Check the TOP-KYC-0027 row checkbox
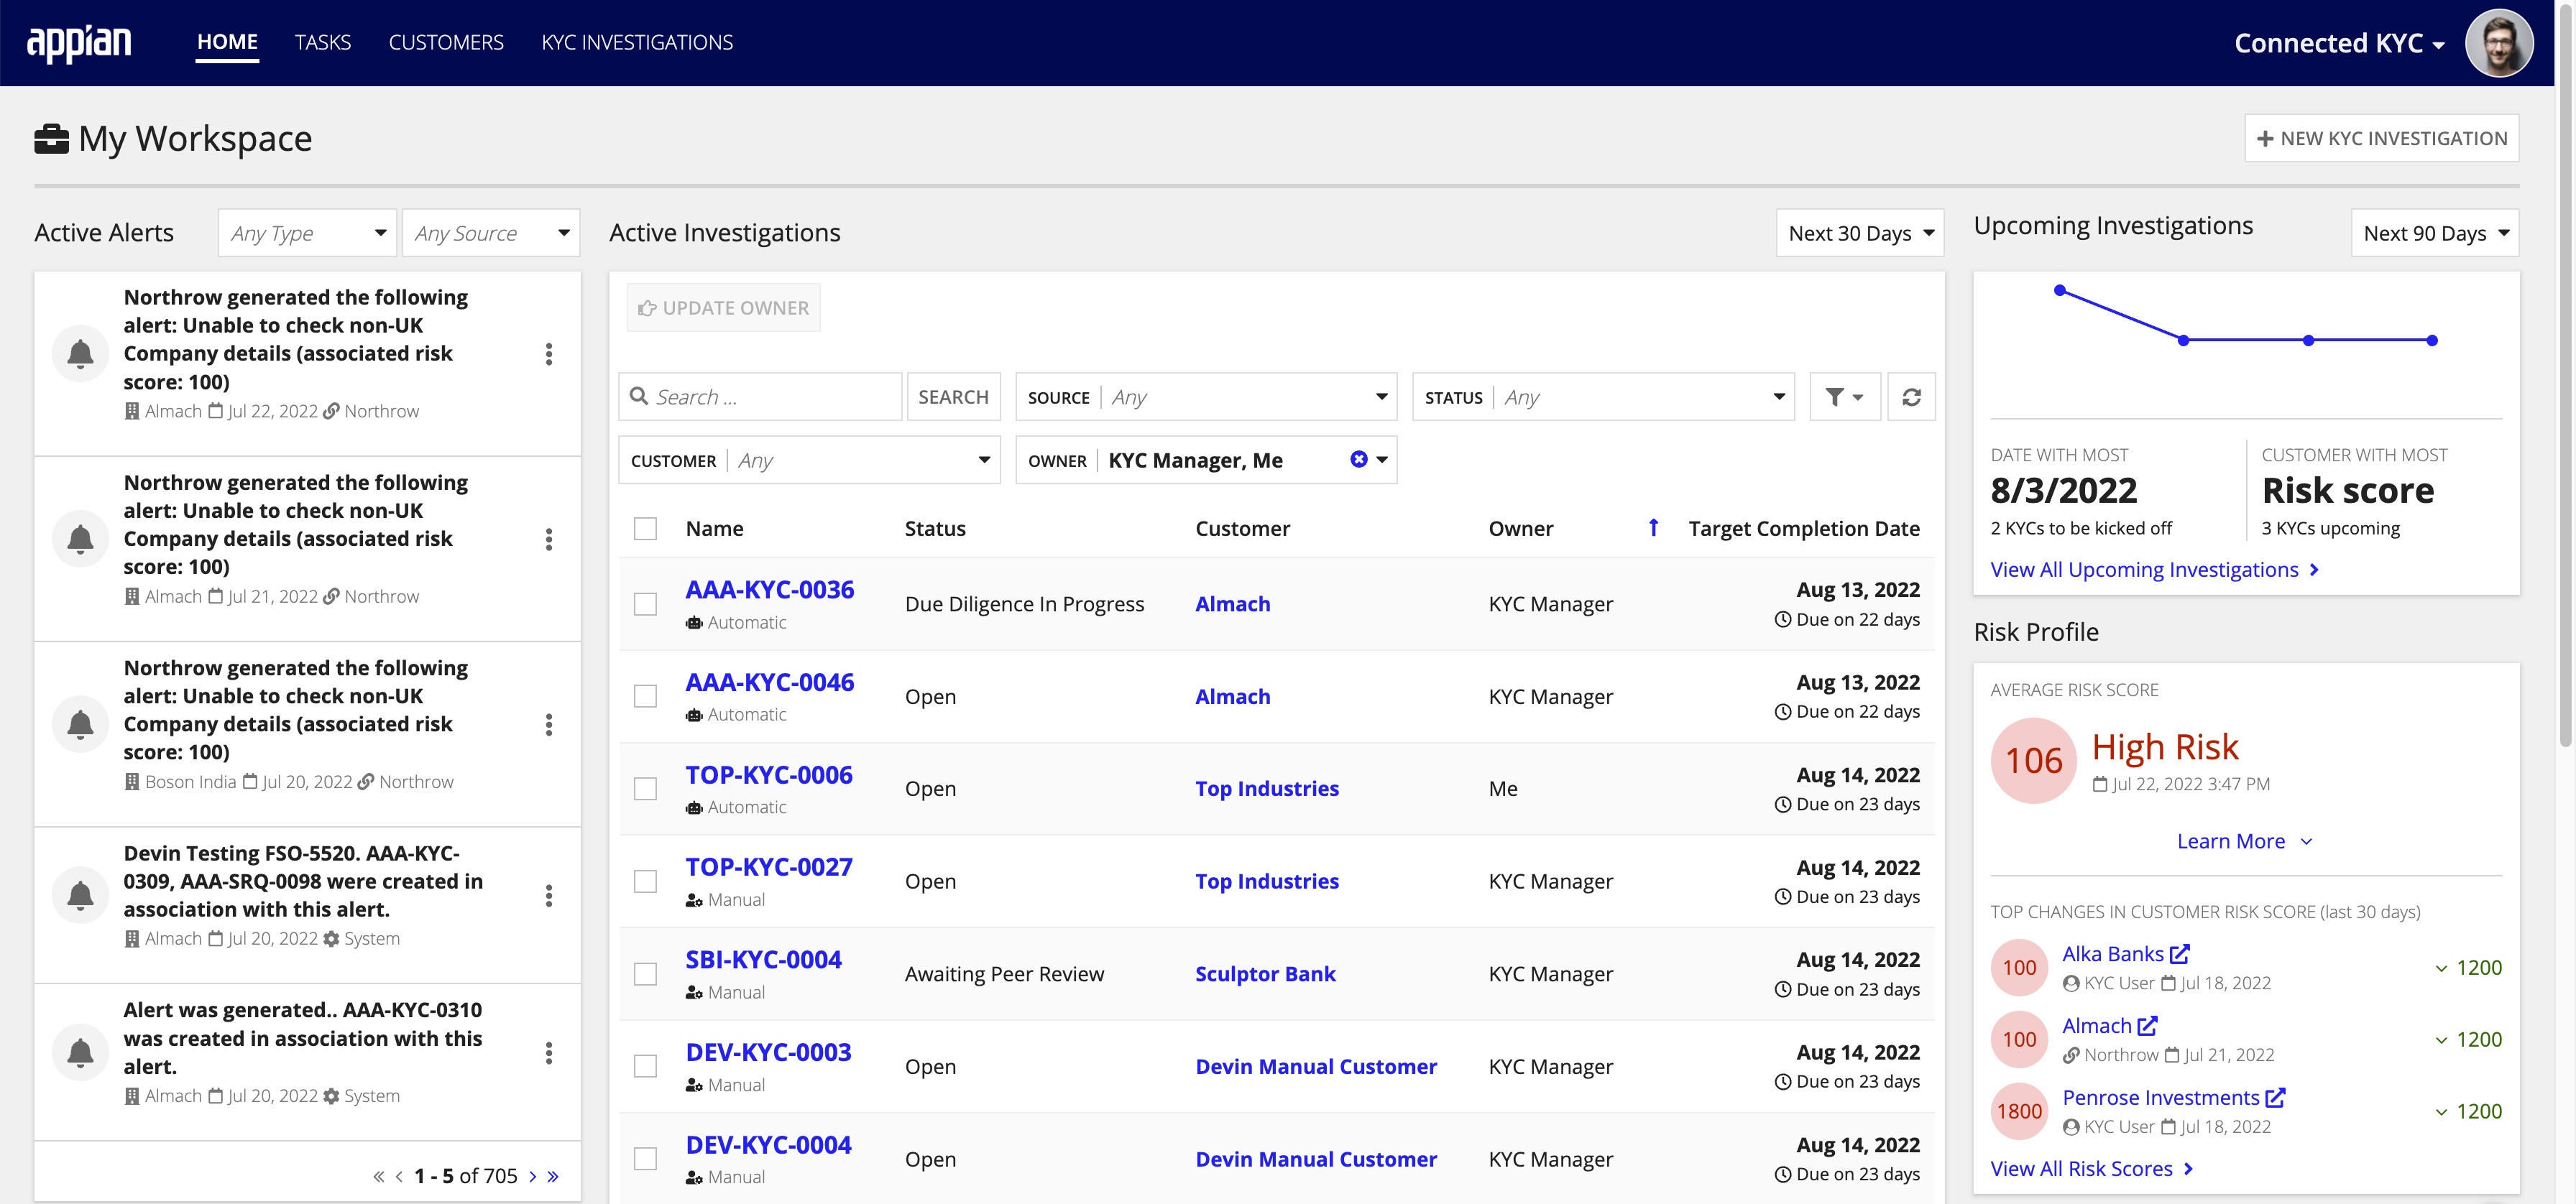This screenshot has height=1204, width=2576. click(x=645, y=881)
